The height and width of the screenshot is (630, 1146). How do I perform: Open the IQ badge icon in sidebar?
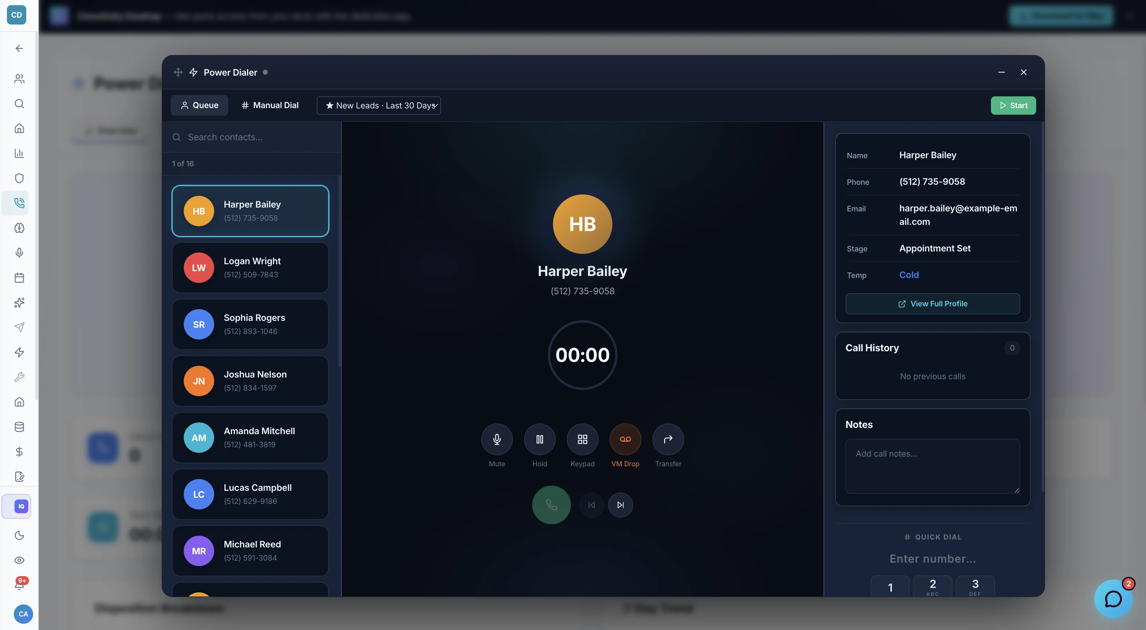(21, 506)
